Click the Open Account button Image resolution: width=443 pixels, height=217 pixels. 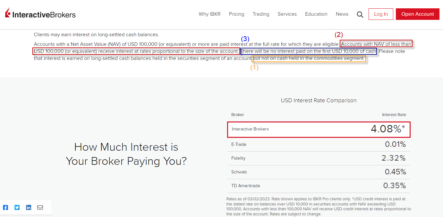pos(418,14)
